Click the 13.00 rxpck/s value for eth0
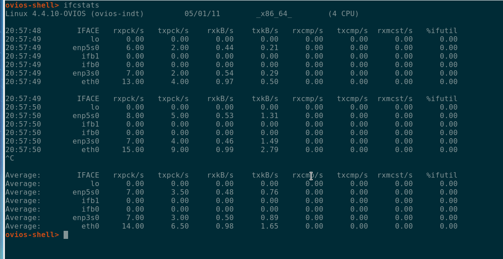This screenshot has width=503, height=259. (133, 82)
